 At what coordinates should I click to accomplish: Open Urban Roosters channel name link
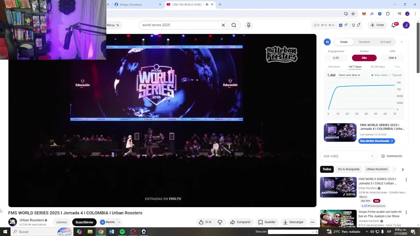(31, 220)
